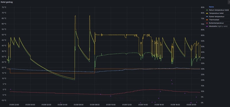Toggle 'Modulatie (right y-axis)' series in legend

tap(218, 26)
